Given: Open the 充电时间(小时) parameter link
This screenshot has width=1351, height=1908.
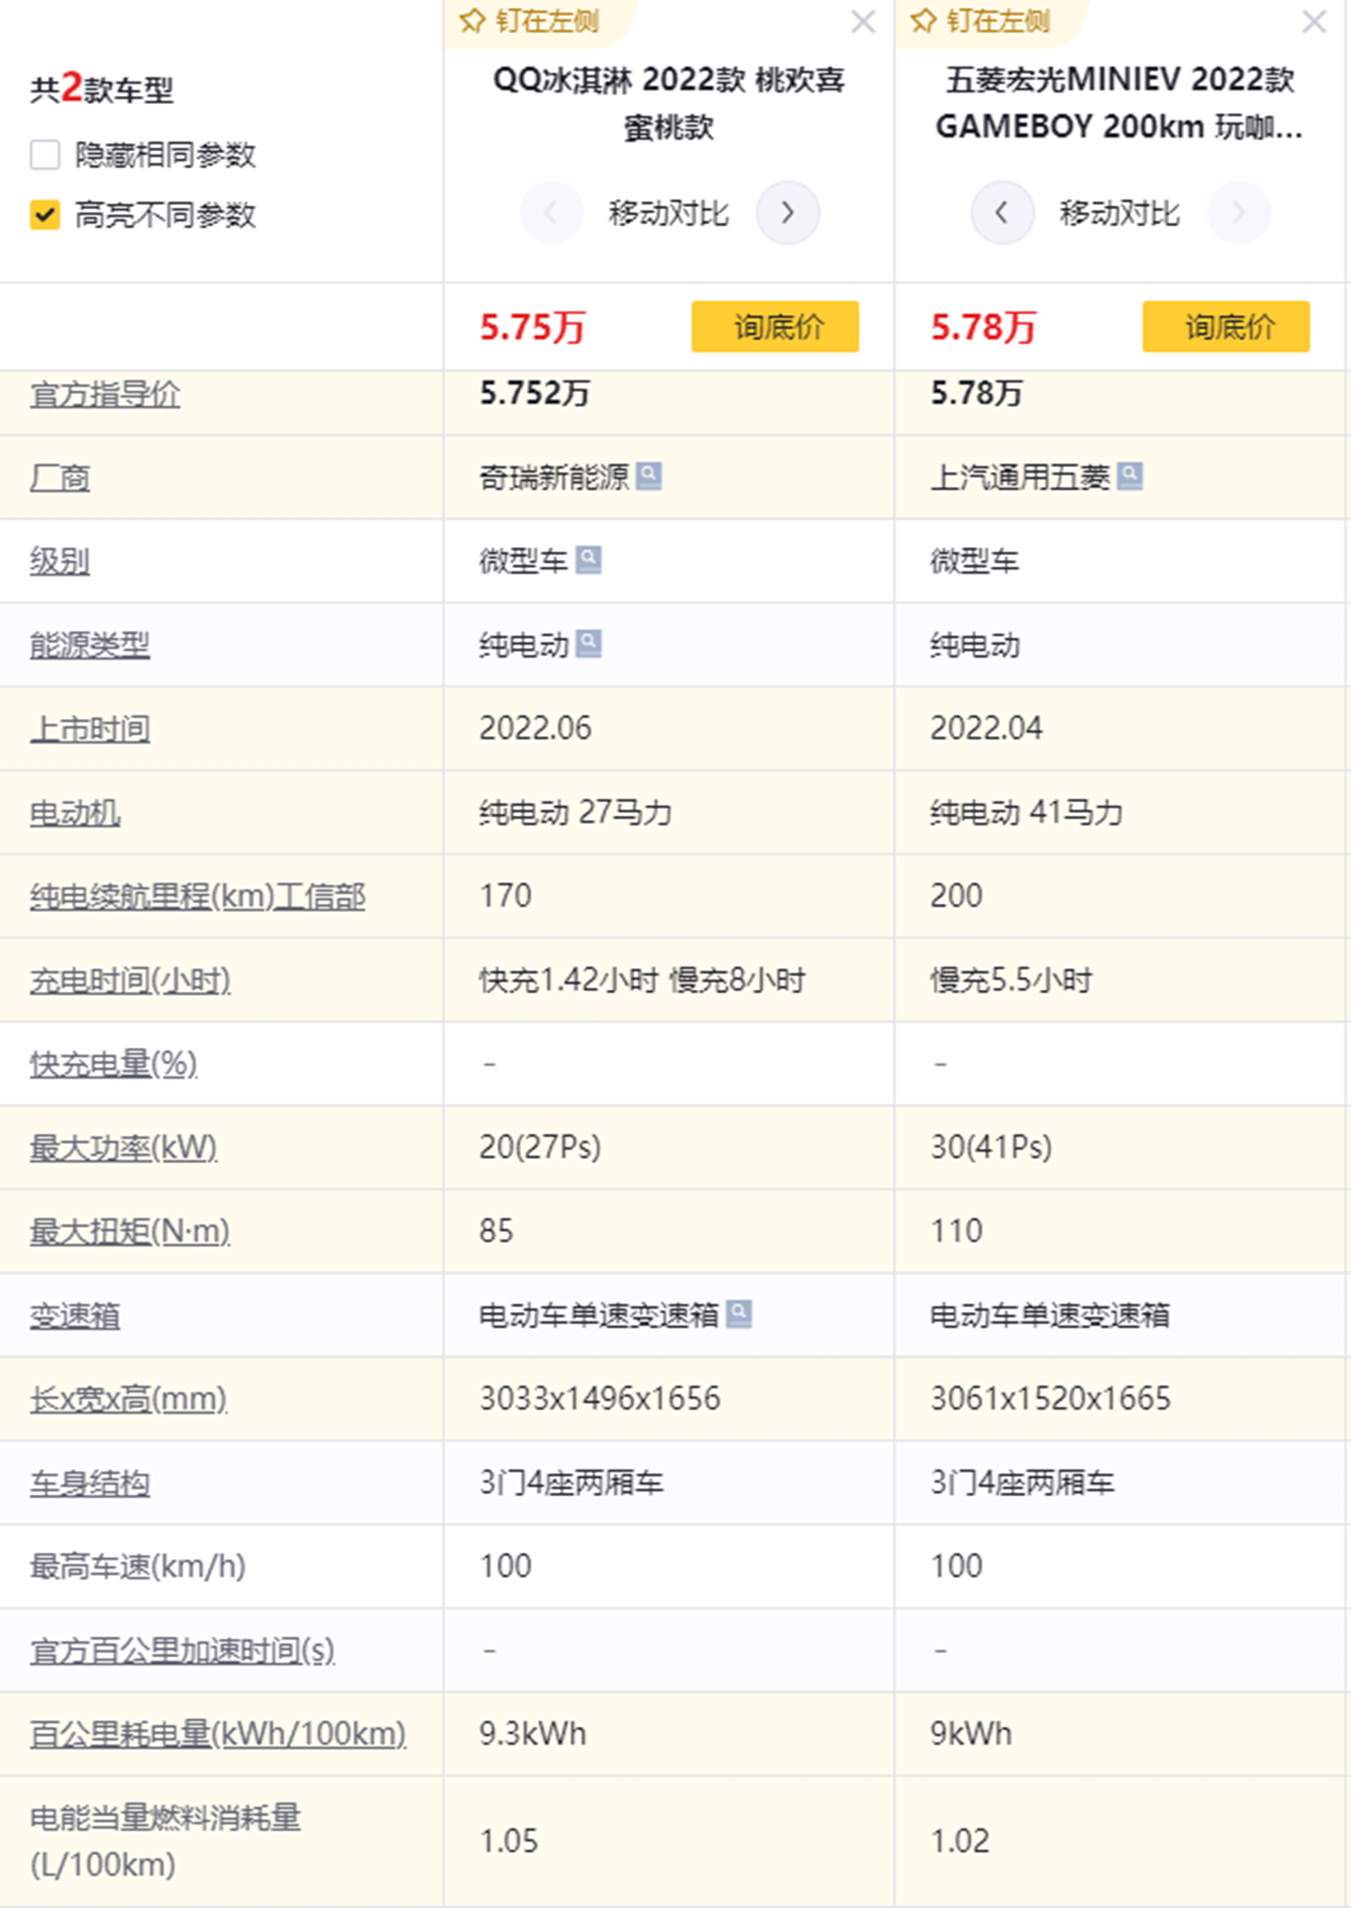Looking at the screenshot, I should [131, 981].
